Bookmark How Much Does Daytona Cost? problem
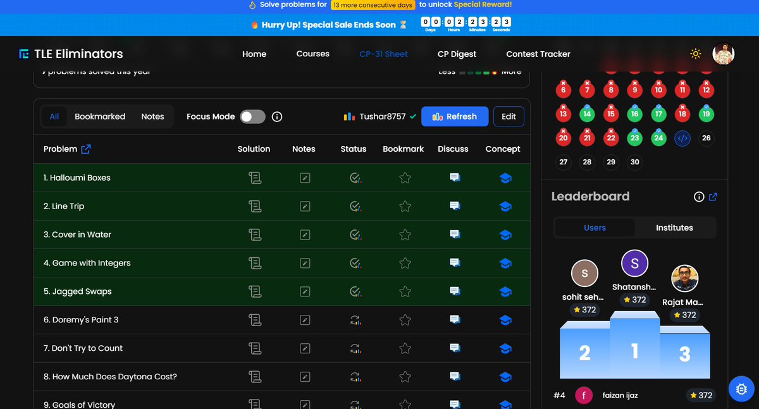This screenshot has width=759, height=409. (x=405, y=377)
